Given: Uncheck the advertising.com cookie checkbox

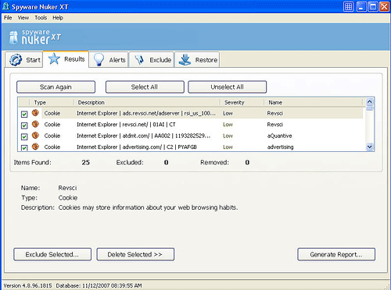Looking at the screenshot, I should point(24,147).
